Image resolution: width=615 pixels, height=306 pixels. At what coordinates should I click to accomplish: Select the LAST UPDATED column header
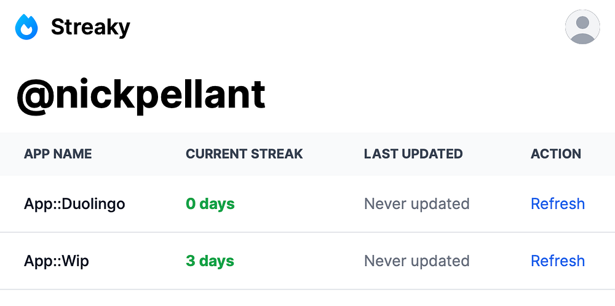pyautogui.click(x=413, y=154)
